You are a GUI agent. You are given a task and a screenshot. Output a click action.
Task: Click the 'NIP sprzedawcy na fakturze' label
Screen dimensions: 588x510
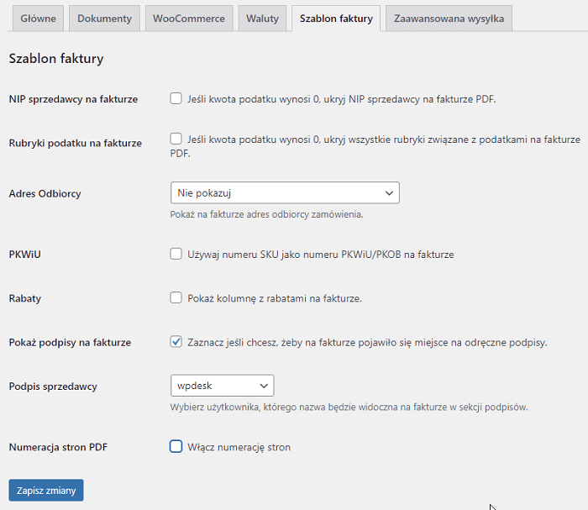[x=74, y=99]
